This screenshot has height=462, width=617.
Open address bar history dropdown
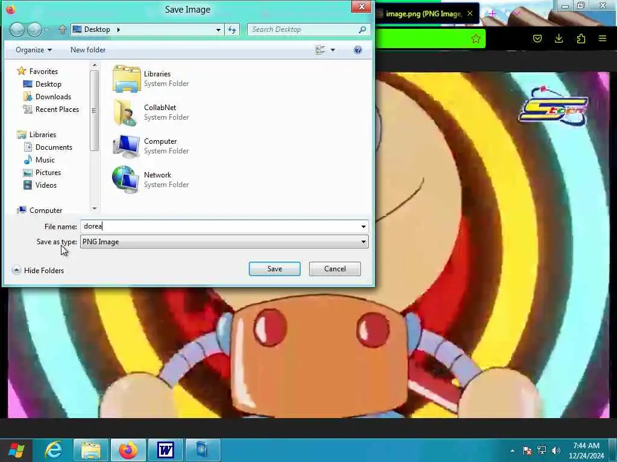point(218,30)
